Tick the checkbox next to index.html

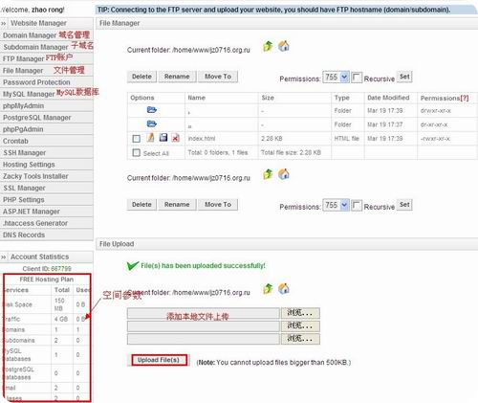(136, 139)
